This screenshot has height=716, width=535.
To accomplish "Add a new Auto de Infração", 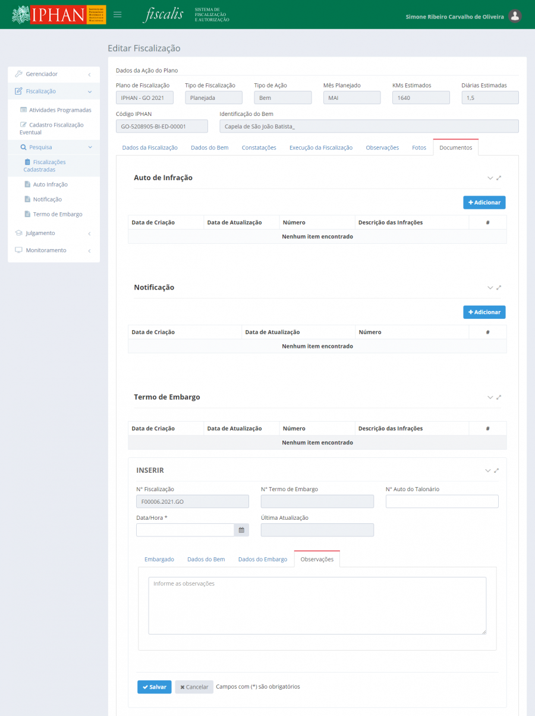I will (x=484, y=203).
